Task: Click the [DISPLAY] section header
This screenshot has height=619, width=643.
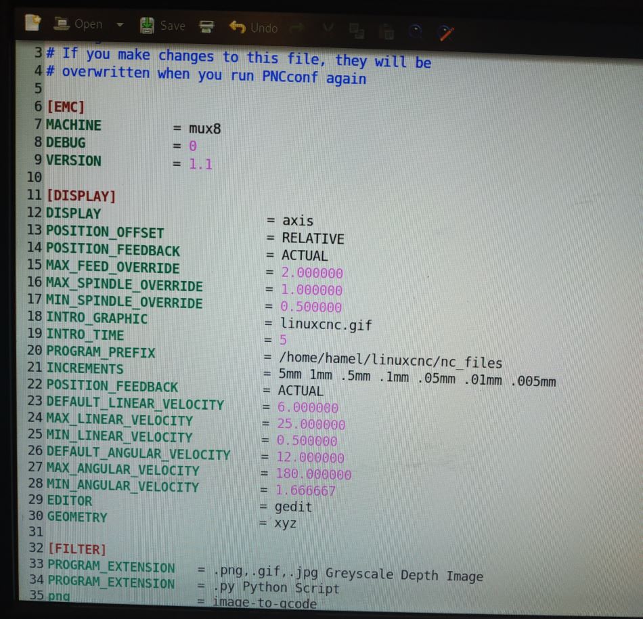Action: click(81, 196)
